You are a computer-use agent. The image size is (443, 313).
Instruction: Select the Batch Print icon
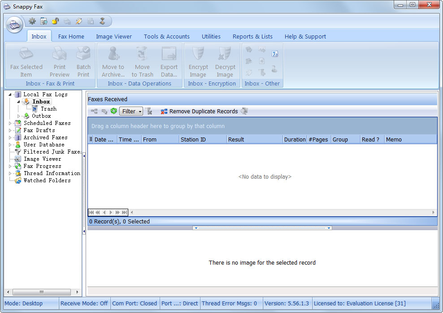[83, 53]
